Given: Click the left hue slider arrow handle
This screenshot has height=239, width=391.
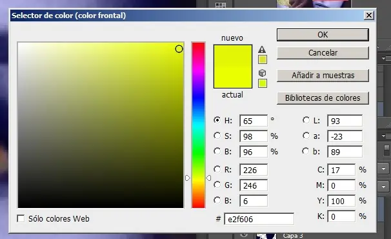Looking at the screenshot, I should 188,178.
